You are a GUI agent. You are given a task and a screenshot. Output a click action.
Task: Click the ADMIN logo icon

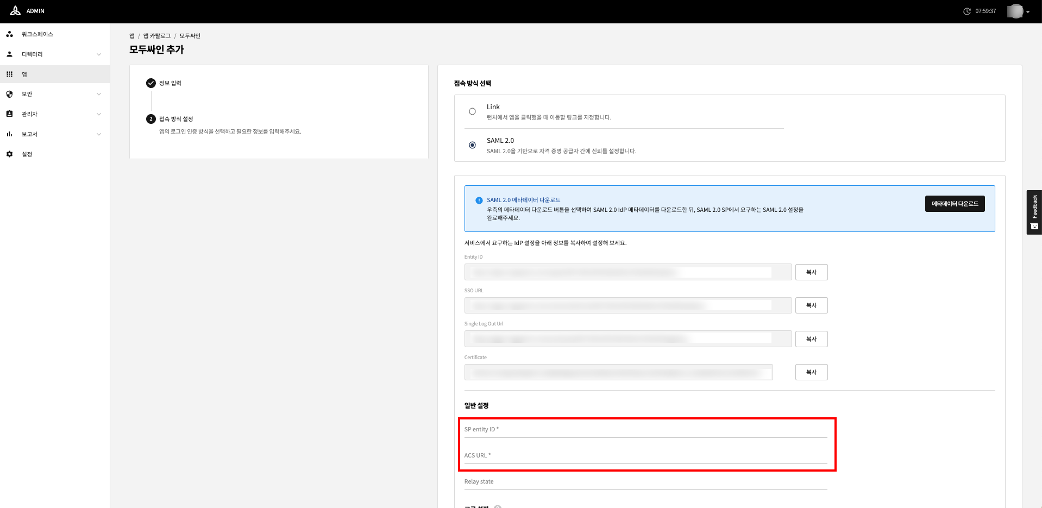tap(15, 11)
